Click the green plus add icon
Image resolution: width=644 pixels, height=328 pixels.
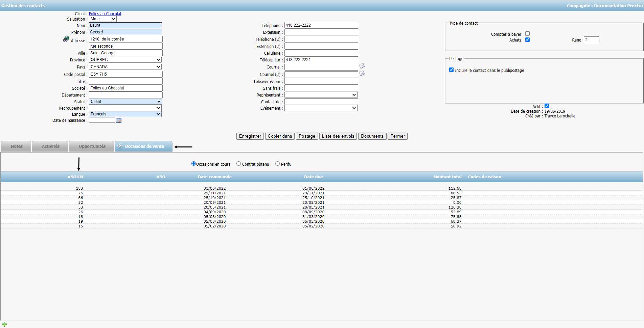4,324
